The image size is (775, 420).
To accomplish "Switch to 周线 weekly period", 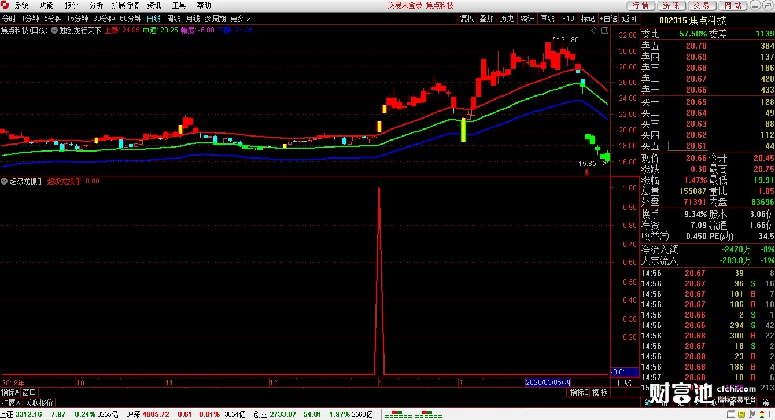I will tap(173, 19).
